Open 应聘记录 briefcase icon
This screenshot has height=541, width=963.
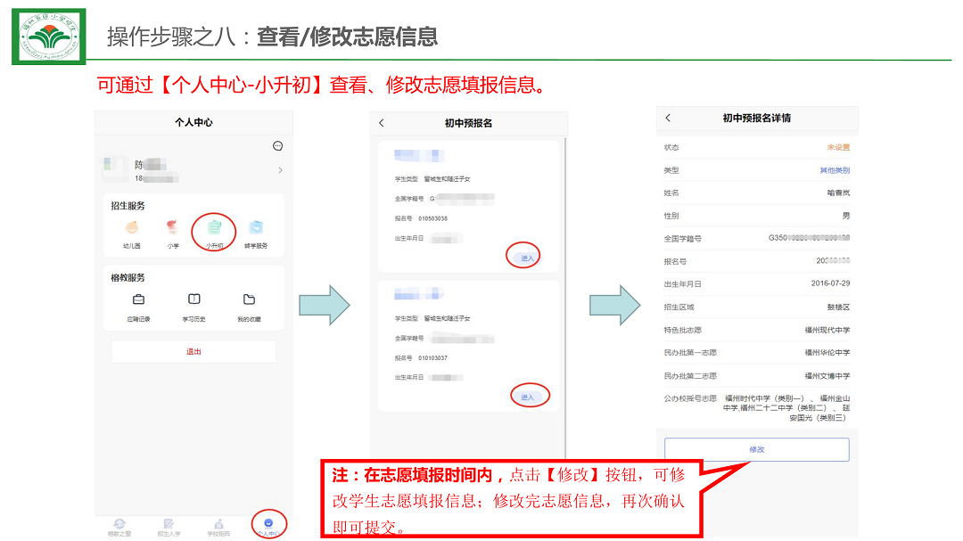point(139,300)
